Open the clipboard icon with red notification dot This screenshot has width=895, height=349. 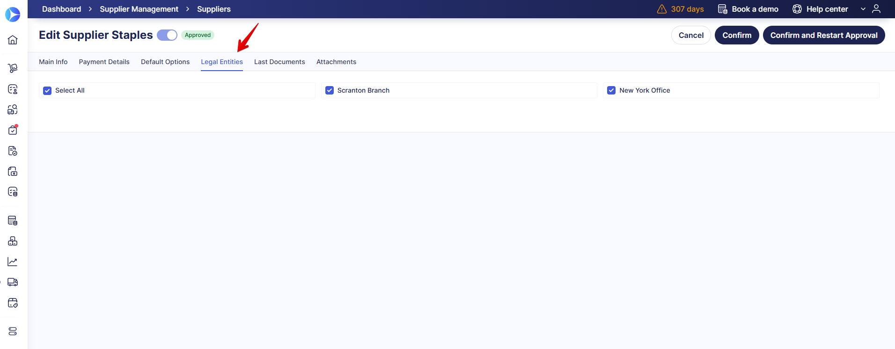[13, 130]
